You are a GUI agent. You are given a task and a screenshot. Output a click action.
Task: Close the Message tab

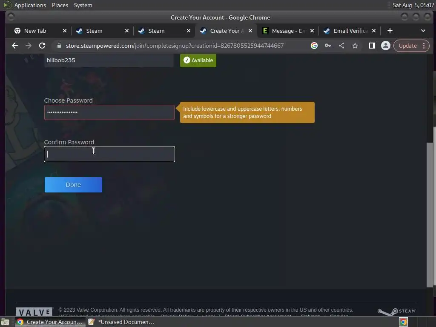point(312,31)
